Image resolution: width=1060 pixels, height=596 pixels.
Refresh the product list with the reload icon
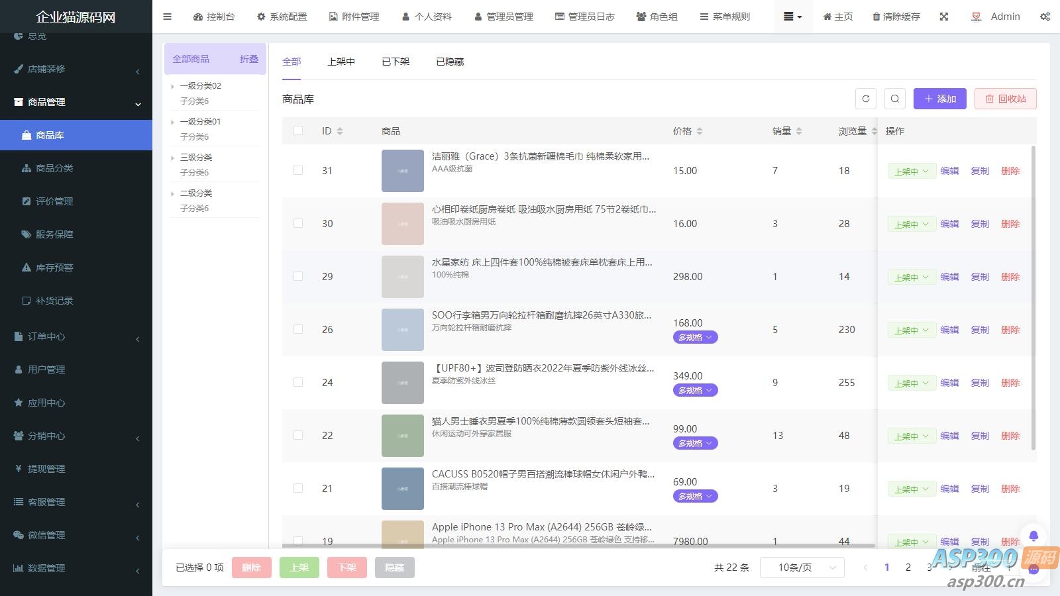[866, 99]
